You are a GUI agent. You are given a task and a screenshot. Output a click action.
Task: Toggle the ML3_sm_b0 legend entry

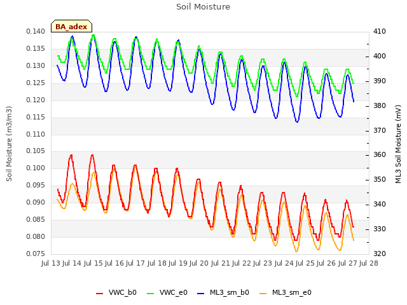coord(223,292)
